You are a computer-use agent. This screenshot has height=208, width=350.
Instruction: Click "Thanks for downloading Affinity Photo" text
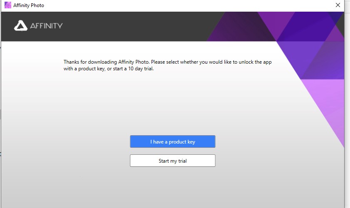pyautogui.click(x=106, y=62)
